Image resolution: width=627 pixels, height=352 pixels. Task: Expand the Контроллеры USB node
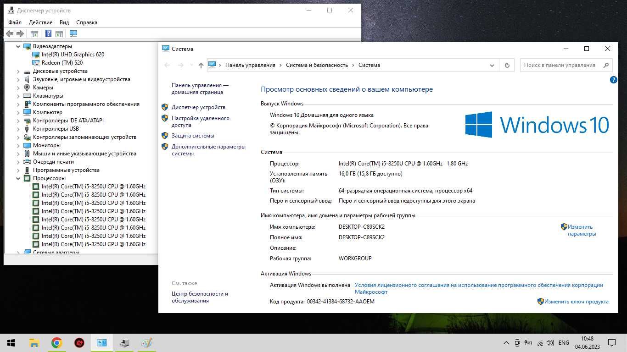[18, 129]
